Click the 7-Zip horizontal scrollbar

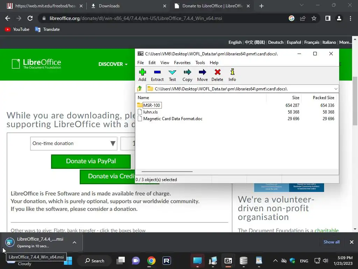[167, 171]
